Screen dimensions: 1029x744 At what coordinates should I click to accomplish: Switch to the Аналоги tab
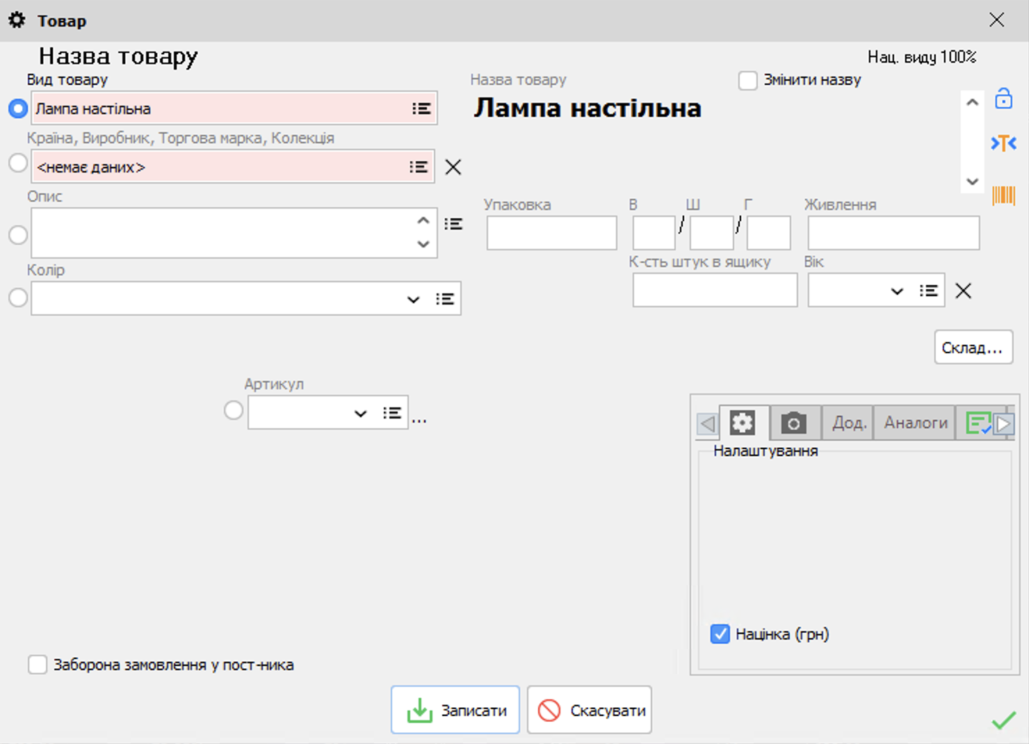click(915, 423)
